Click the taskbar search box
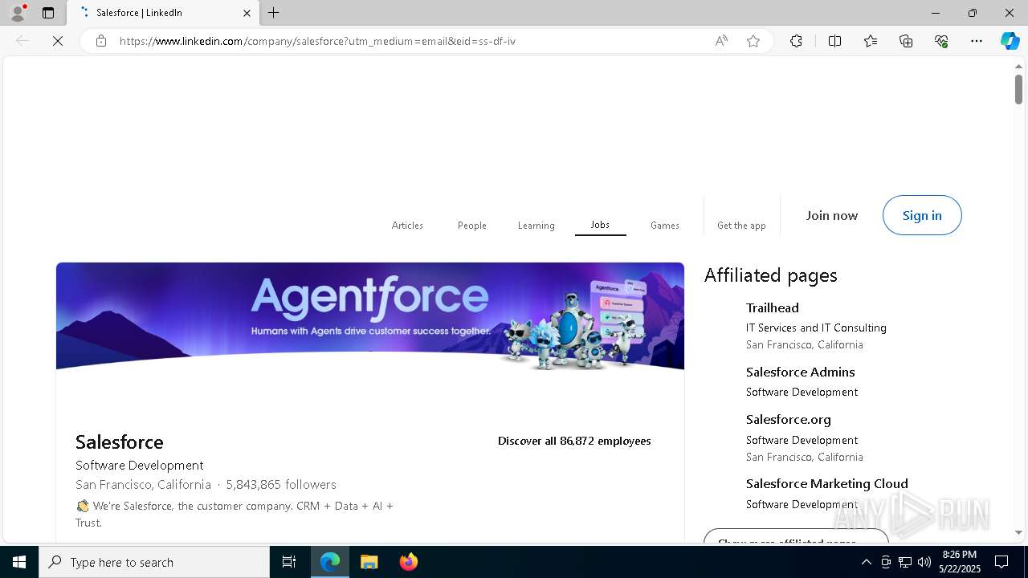This screenshot has height=578, width=1028. pos(154,562)
